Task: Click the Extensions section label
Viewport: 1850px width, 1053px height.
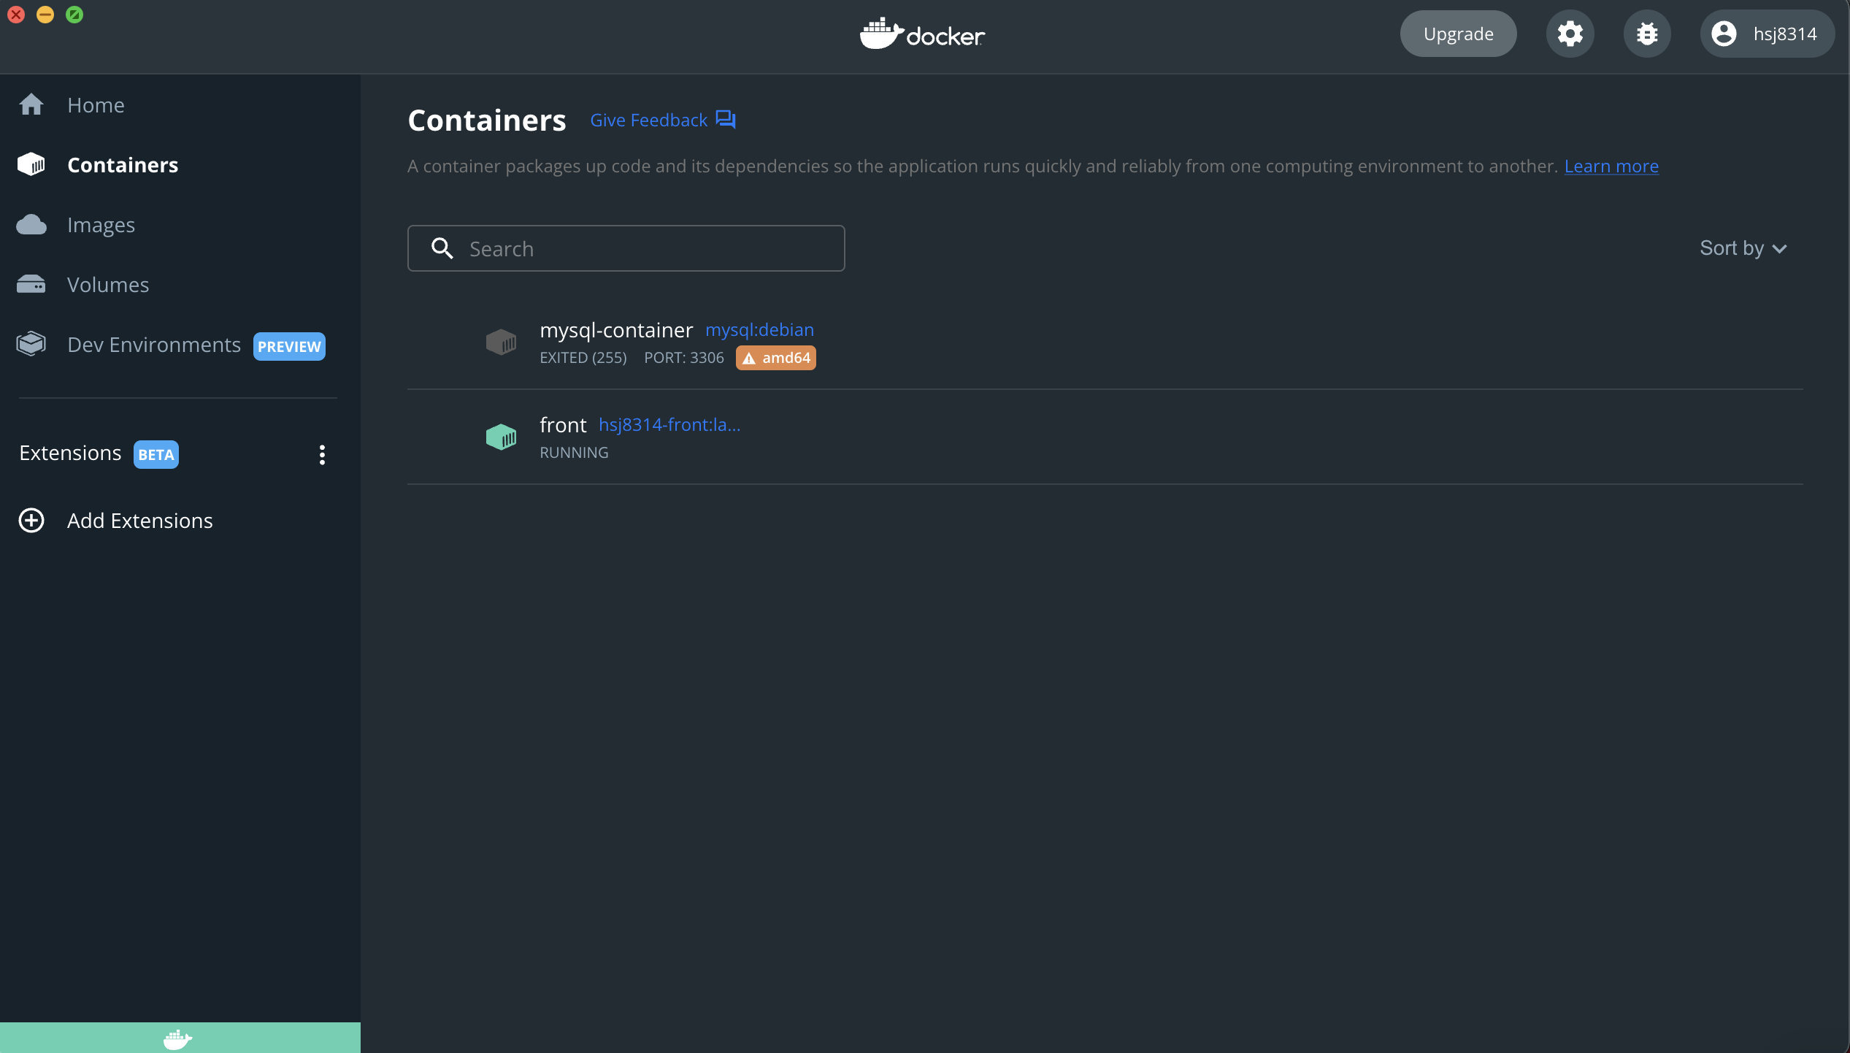Action: pyautogui.click(x=70, y=453)
